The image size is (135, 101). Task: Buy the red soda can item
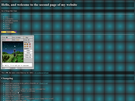[x=30, y=44]
